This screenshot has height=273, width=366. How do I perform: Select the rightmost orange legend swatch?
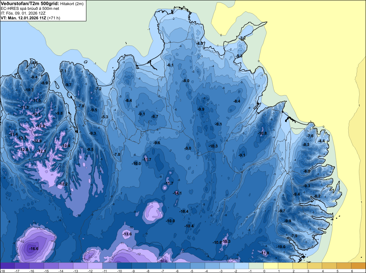[x=359, y=266]
